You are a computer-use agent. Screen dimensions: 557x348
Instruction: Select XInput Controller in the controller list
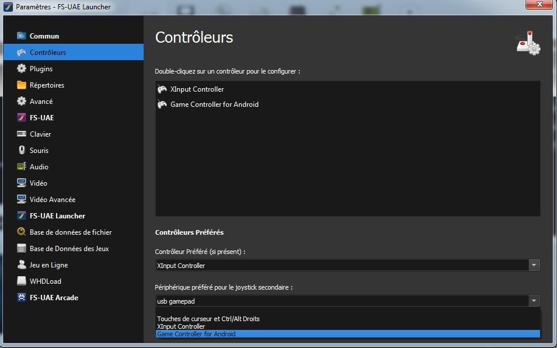[x=348, y=89]
